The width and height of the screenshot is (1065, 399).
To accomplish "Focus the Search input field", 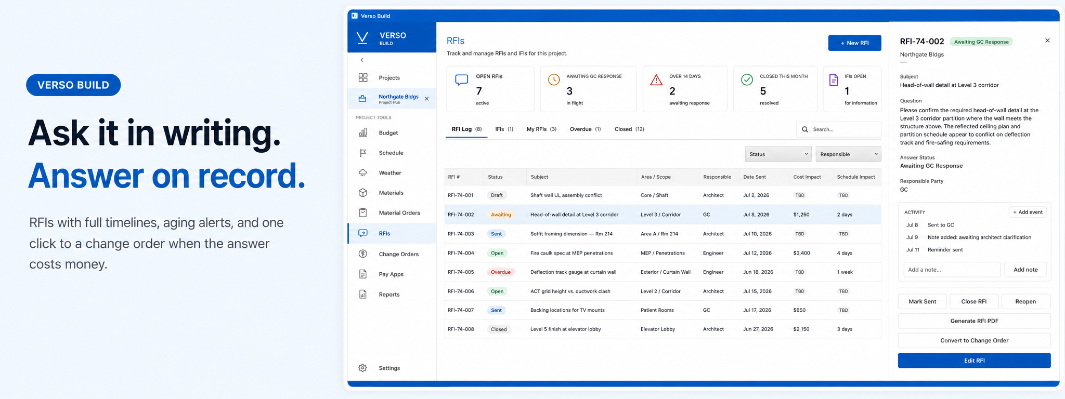I will pyautogui.click(x=838, y=129).
